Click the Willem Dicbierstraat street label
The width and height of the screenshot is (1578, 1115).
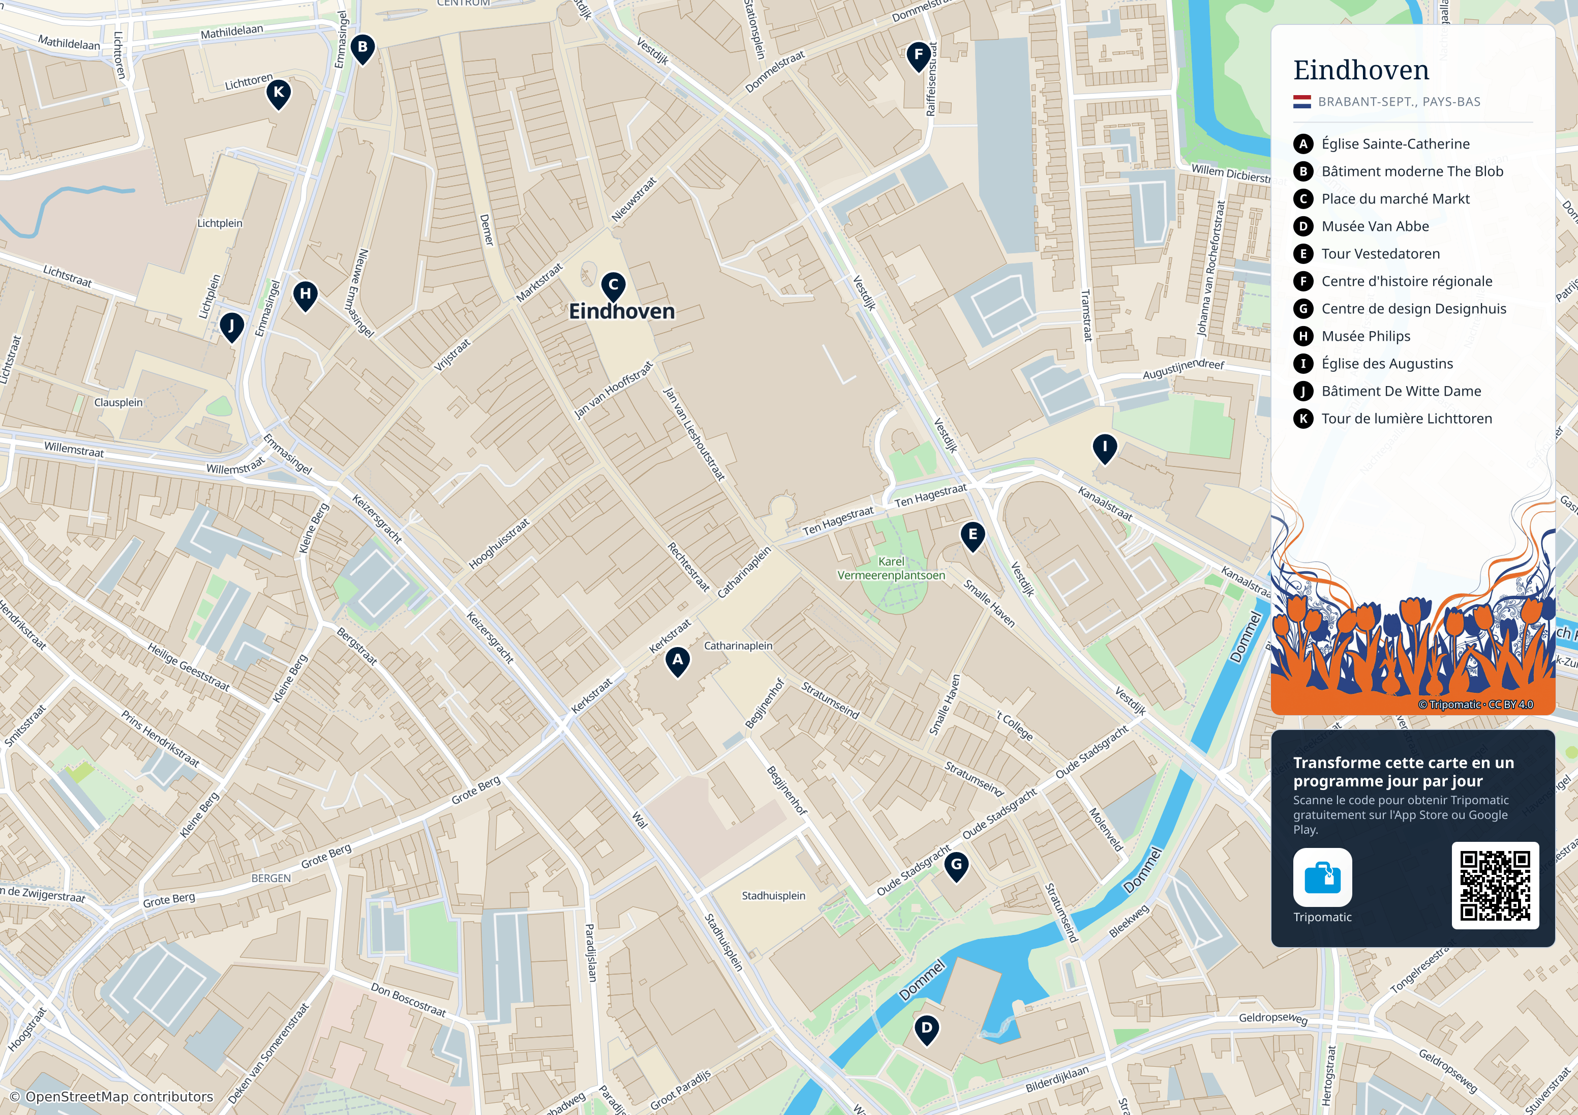1238,174
